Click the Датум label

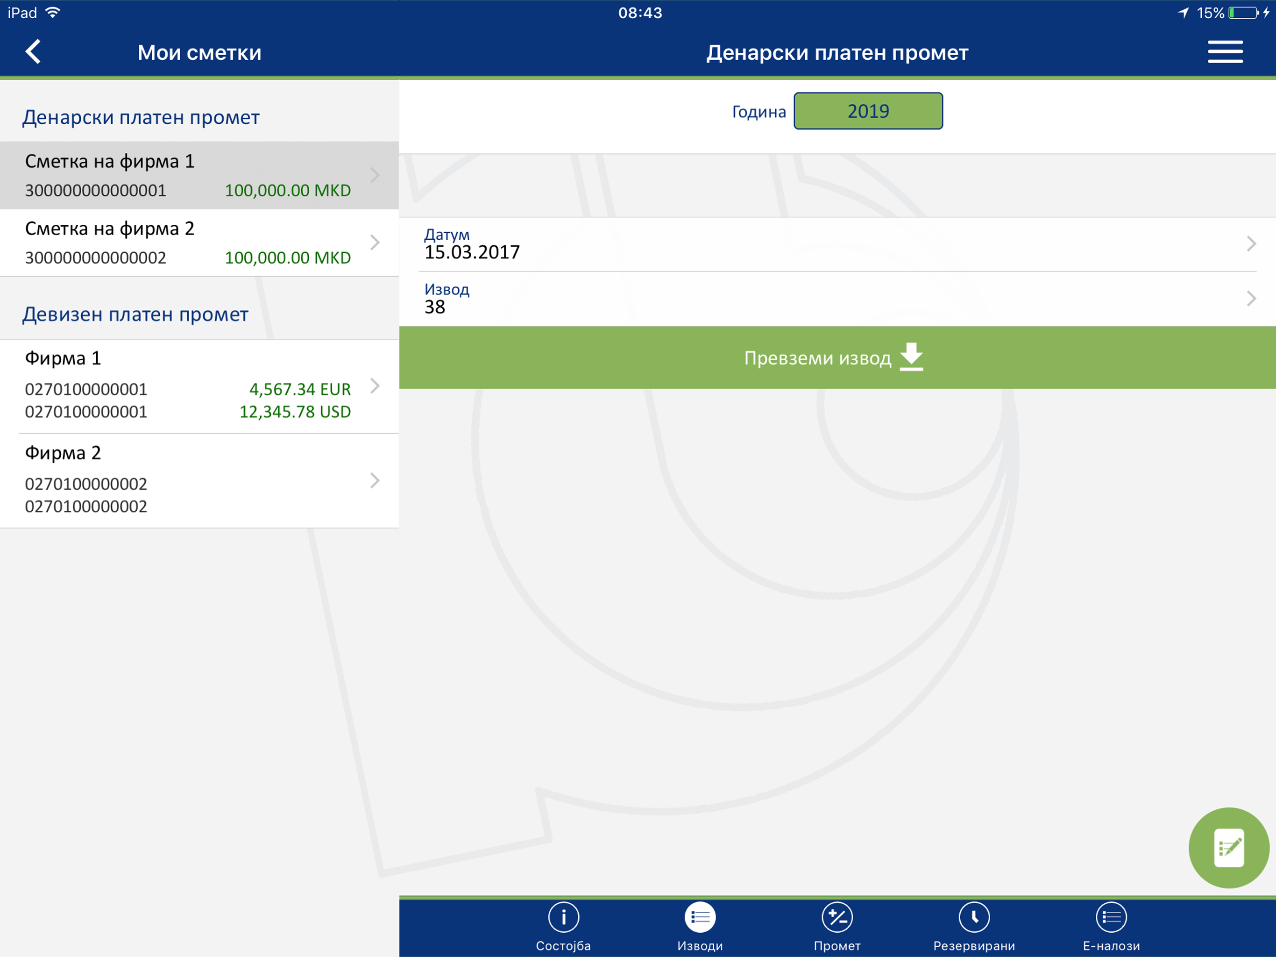tap(447, 235)
